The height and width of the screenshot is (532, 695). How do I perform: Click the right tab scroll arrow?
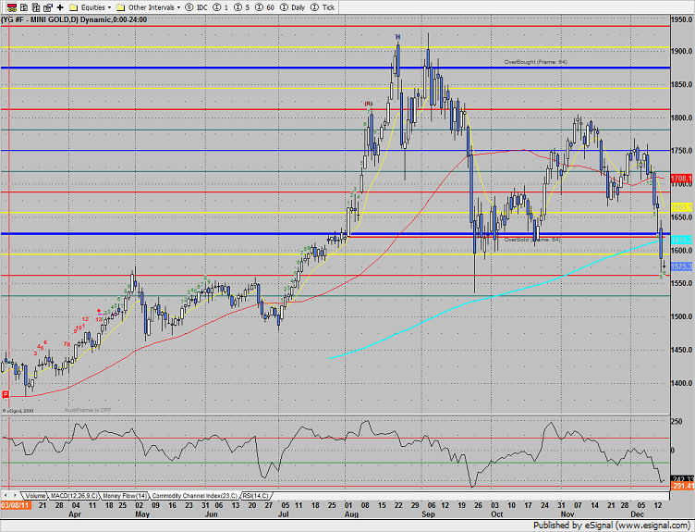(x=15, y=495)
